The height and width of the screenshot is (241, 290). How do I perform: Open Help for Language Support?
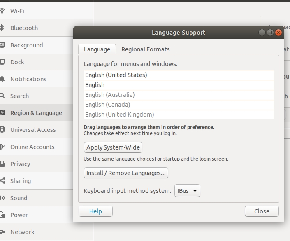pos(95,211)
